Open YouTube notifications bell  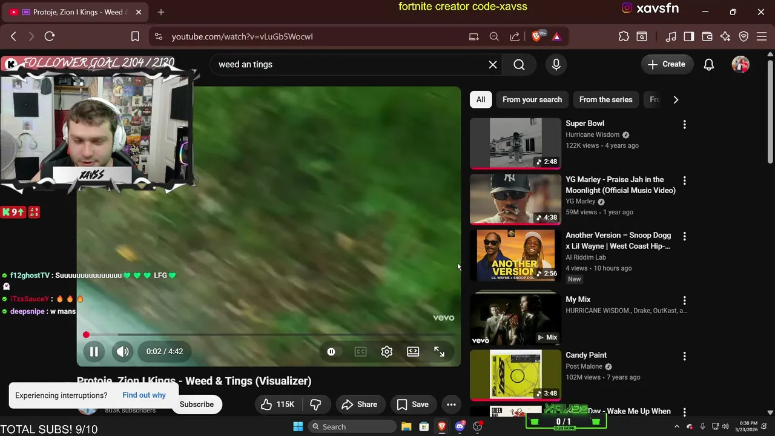pyautogui.click(x=709, y=64)
